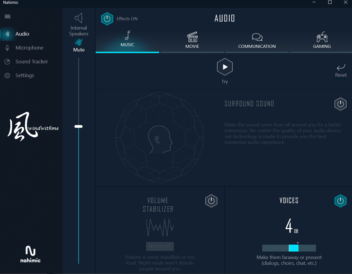Open the Settings section
Image resolution: width=352 pixels, height=274 pixels.
click(31, 76)
